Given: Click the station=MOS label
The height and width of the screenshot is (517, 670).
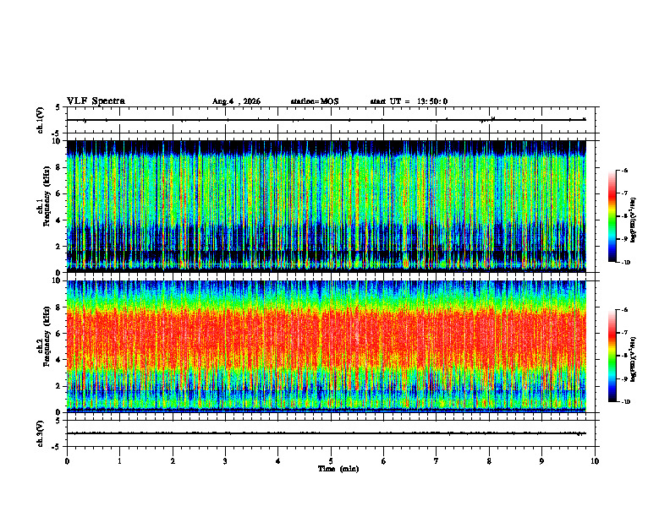Looking at the screenshot, I should click(x=315, y=101).
